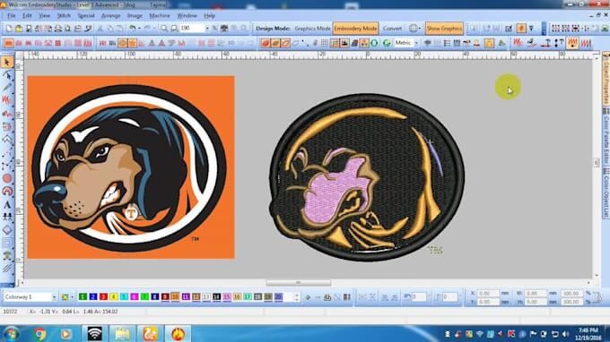Click the Show Grid icon

tap(325, 43)
